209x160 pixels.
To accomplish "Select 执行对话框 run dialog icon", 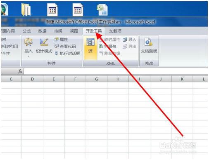I will (56, 53).
